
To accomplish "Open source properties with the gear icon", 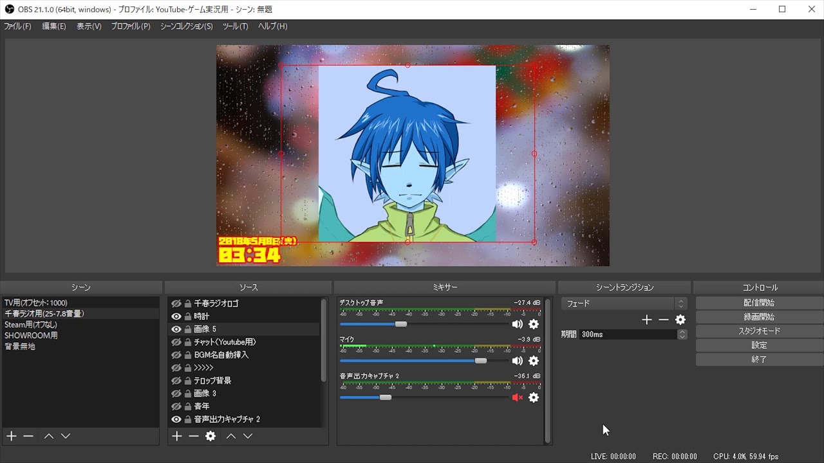I will [x=211, y=436].
